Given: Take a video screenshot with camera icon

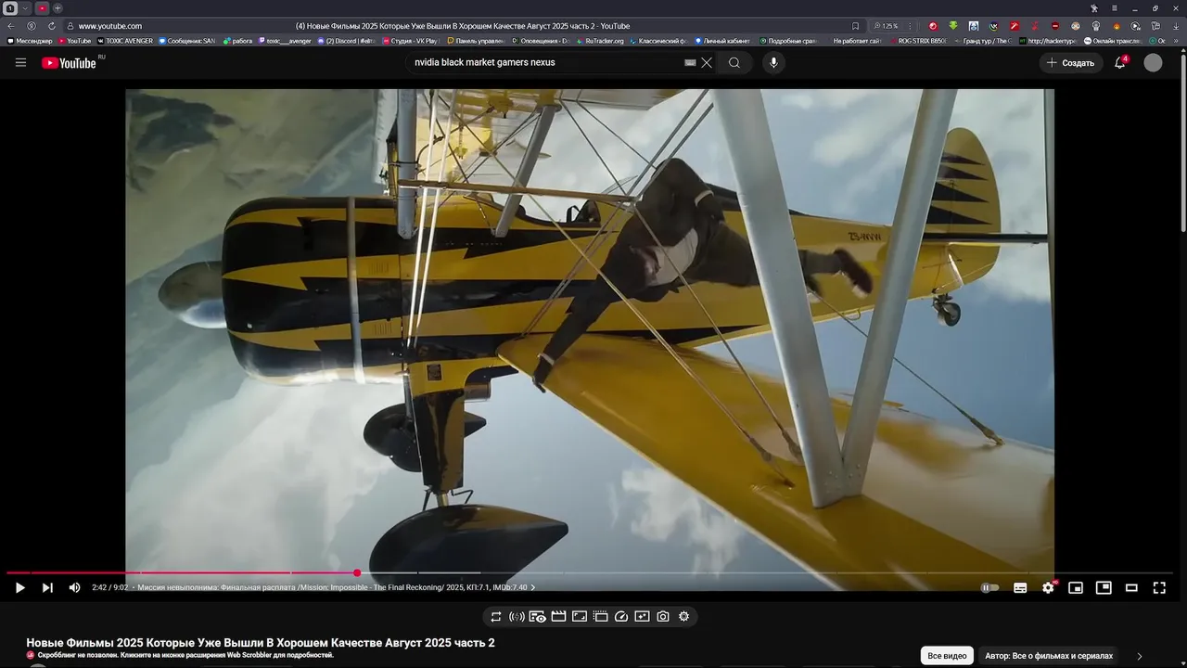Looking at the screenshot, I should point(663,616).
